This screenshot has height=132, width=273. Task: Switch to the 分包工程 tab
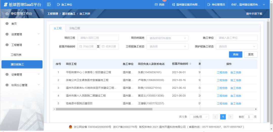[75, 28]
